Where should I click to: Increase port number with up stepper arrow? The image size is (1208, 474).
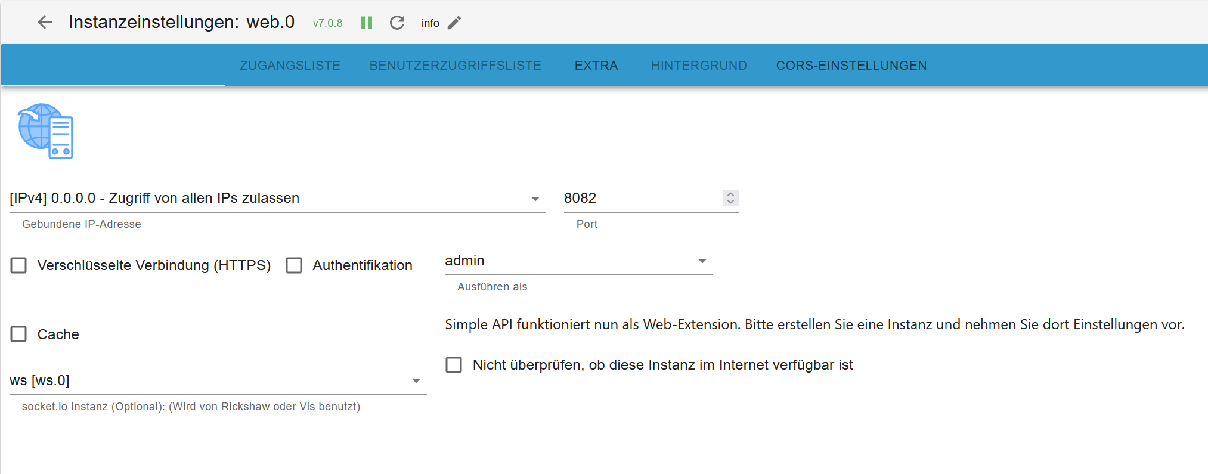coord(730,194)
